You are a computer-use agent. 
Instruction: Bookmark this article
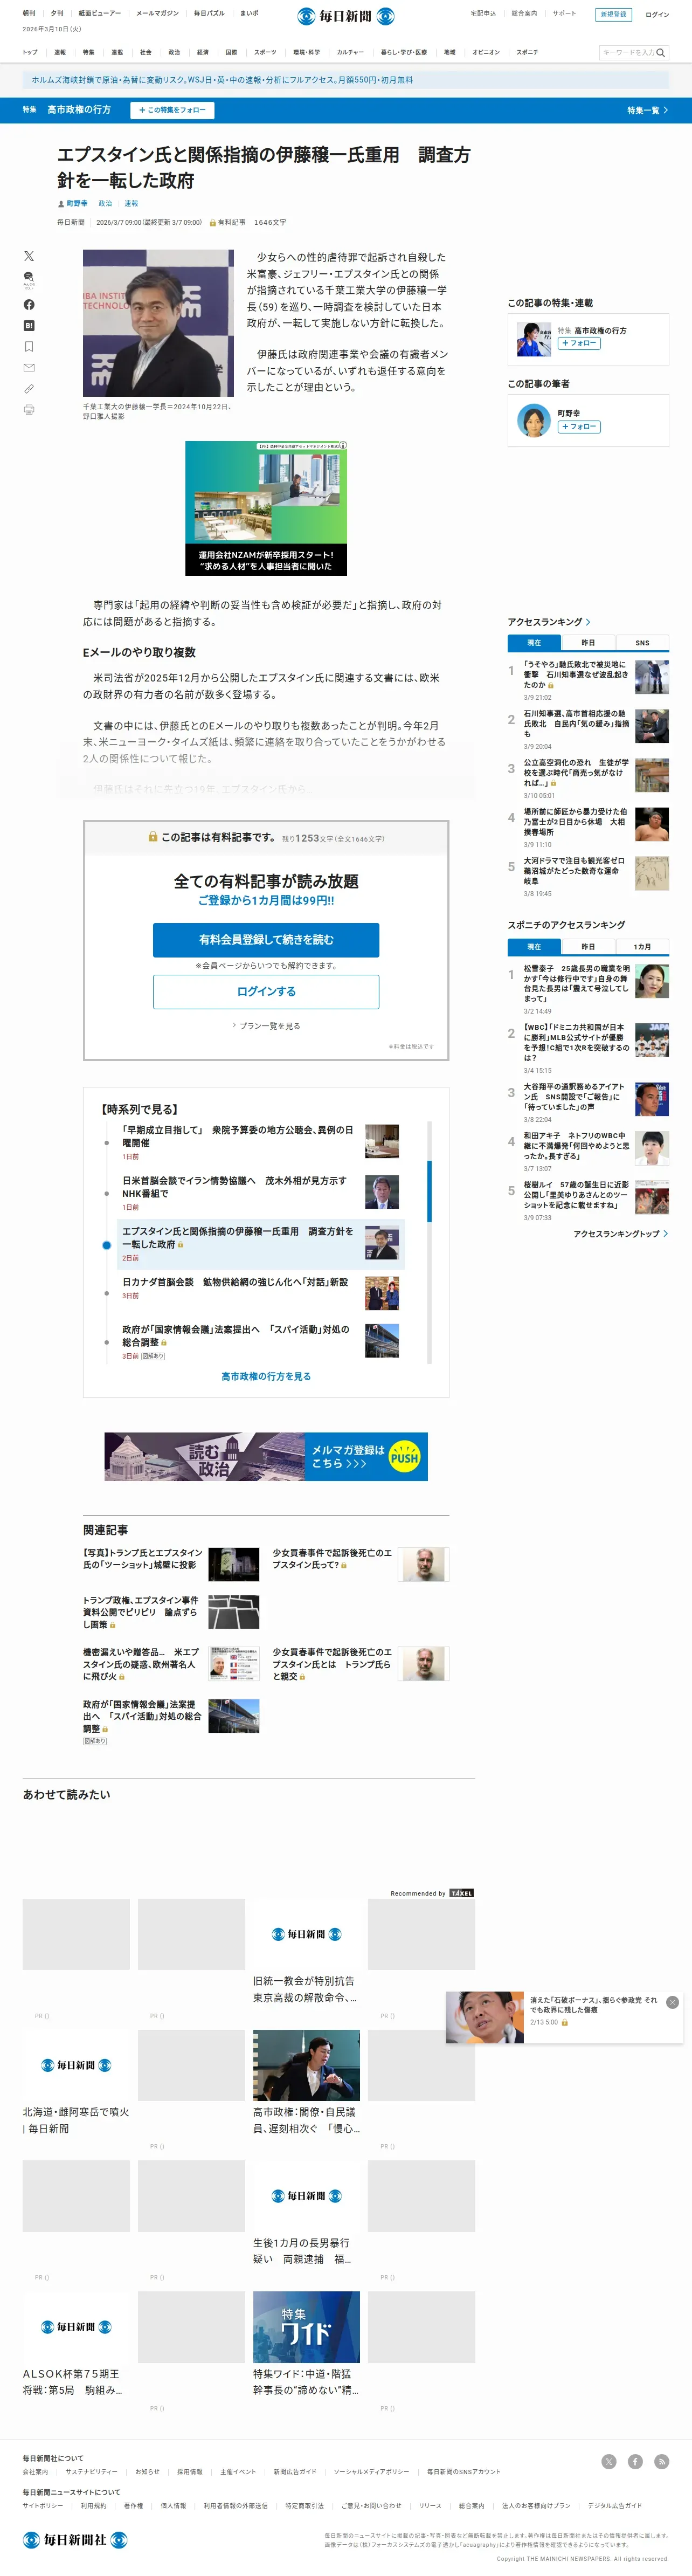(x=28, y=346)
